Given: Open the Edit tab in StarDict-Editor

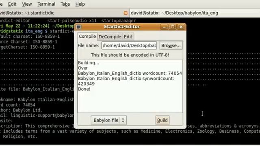Looking at the screenshot, I should click(128, 36).
